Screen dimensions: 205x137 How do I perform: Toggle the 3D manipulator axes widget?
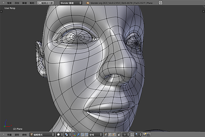(x=74, y=135)
